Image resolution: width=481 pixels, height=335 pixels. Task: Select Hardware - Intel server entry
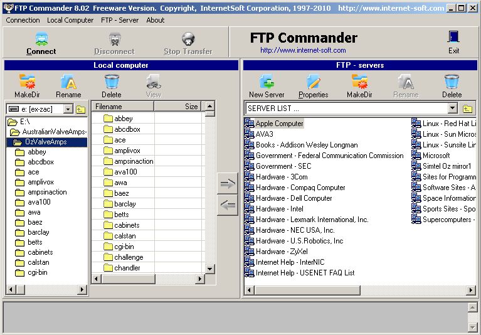[274, 209]
